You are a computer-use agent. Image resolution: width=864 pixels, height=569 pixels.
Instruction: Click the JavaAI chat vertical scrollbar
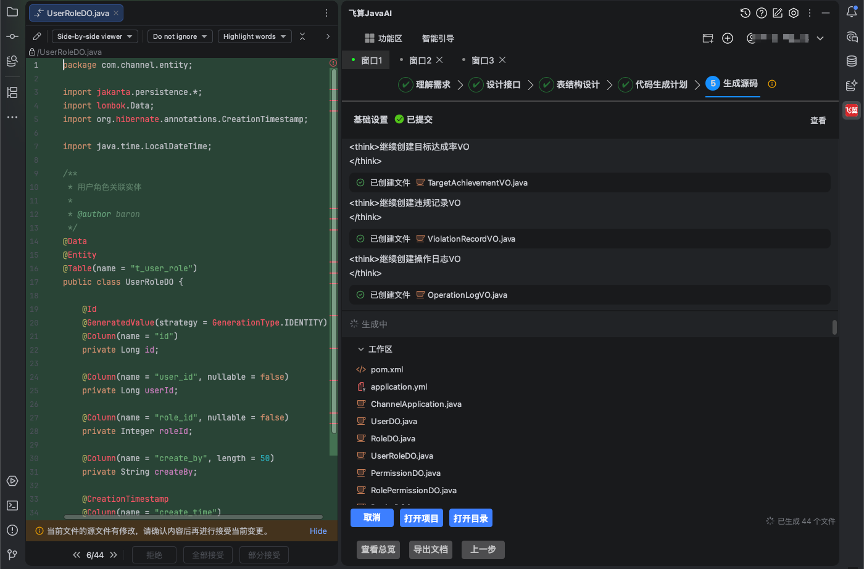tap(834, 327)
